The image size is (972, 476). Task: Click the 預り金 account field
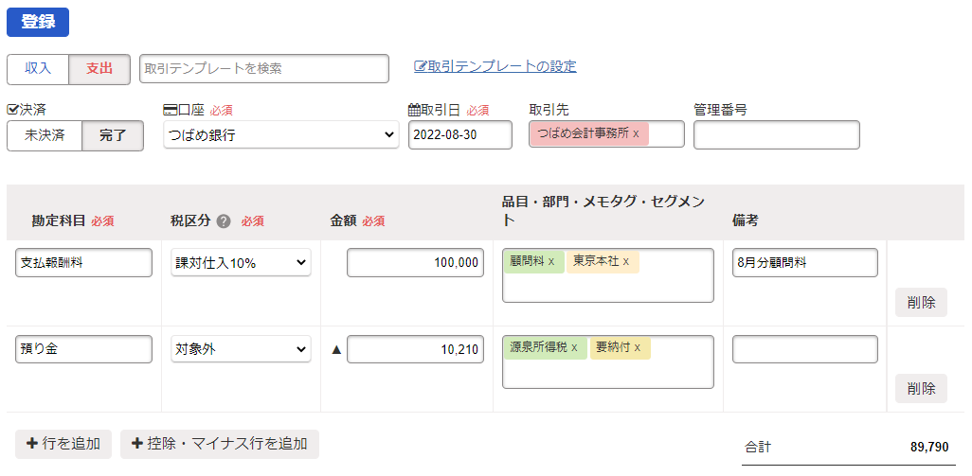click(83, 349)
